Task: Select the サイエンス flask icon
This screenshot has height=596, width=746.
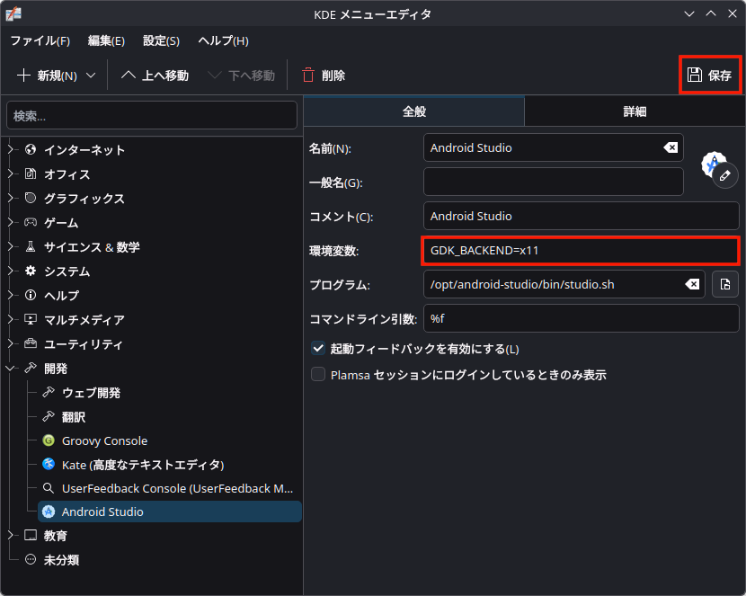Action: point(31,246)
